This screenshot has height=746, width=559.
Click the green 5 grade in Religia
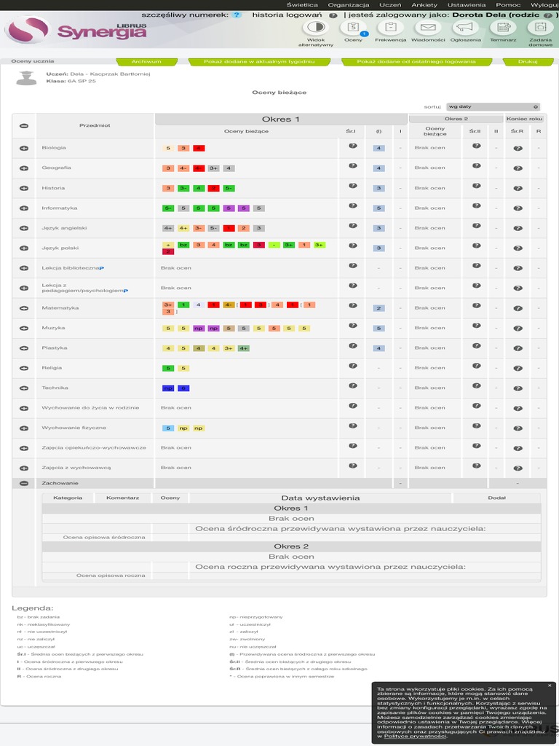168,368
